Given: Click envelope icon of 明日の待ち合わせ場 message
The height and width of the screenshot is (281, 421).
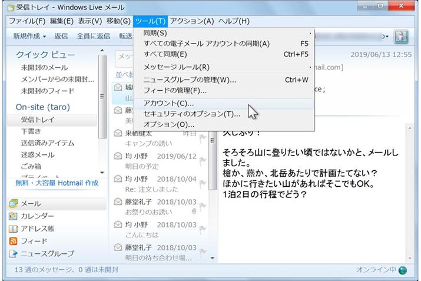Looking at the screenshot, I should pyautogui.click(x=118, y=247).
